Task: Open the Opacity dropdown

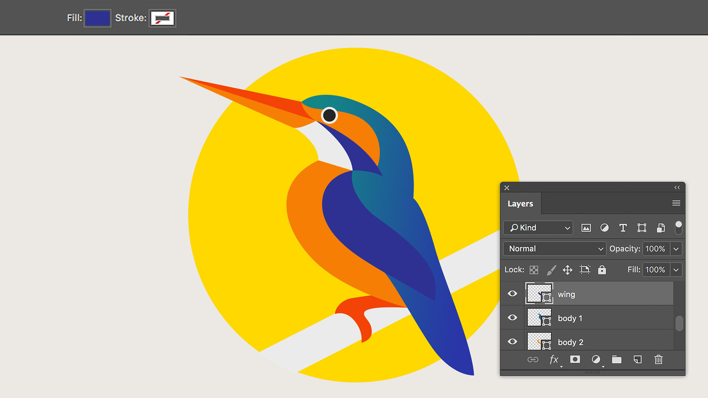Action: pos(676,249)
